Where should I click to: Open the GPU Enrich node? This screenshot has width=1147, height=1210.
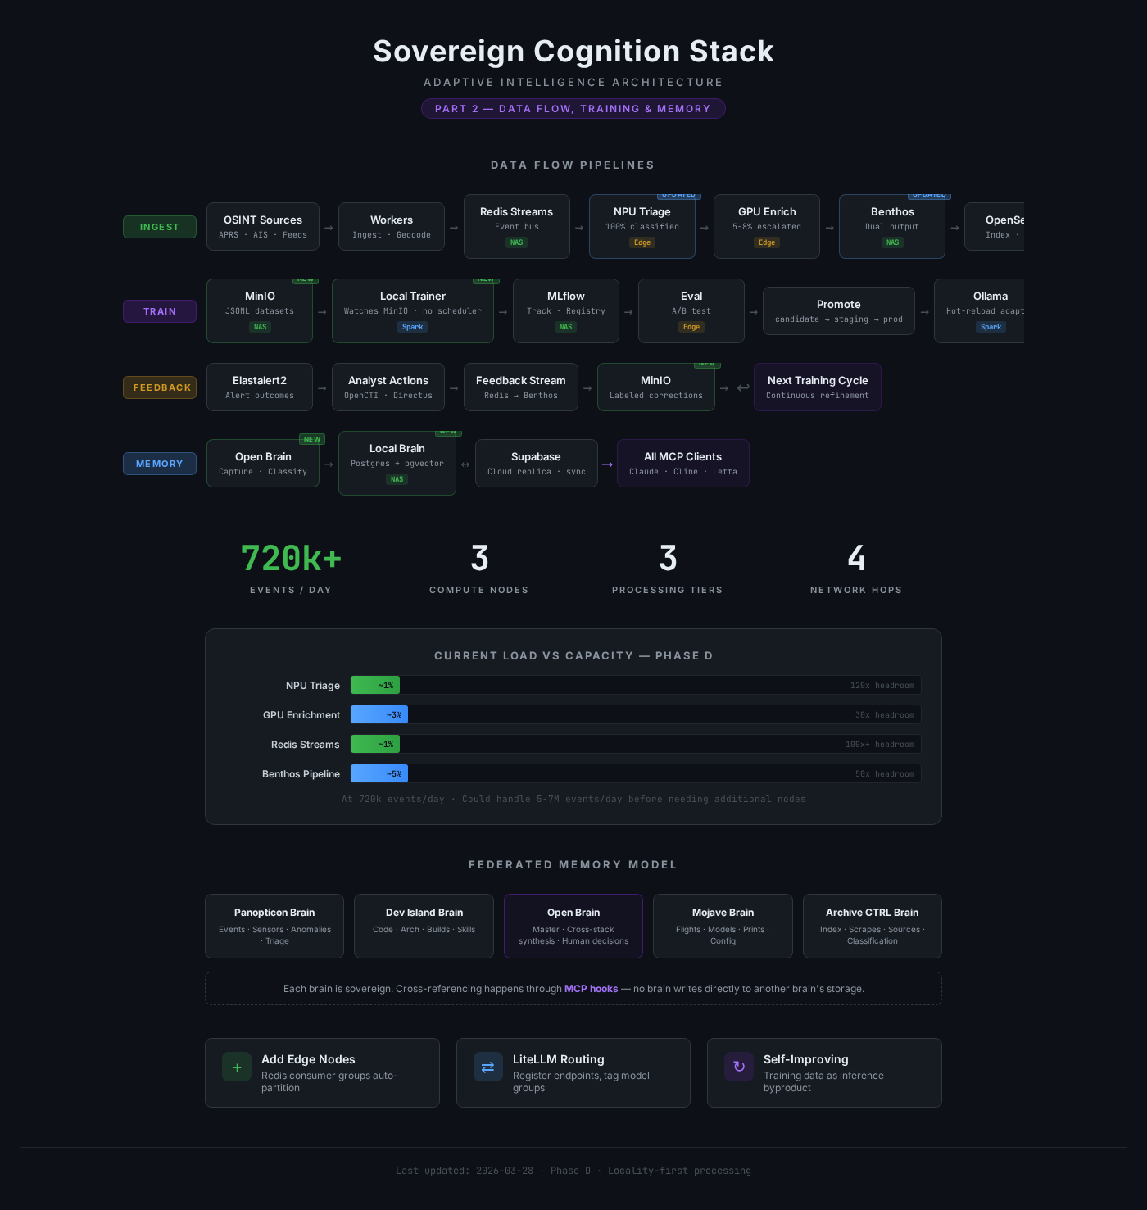[767, 227]
